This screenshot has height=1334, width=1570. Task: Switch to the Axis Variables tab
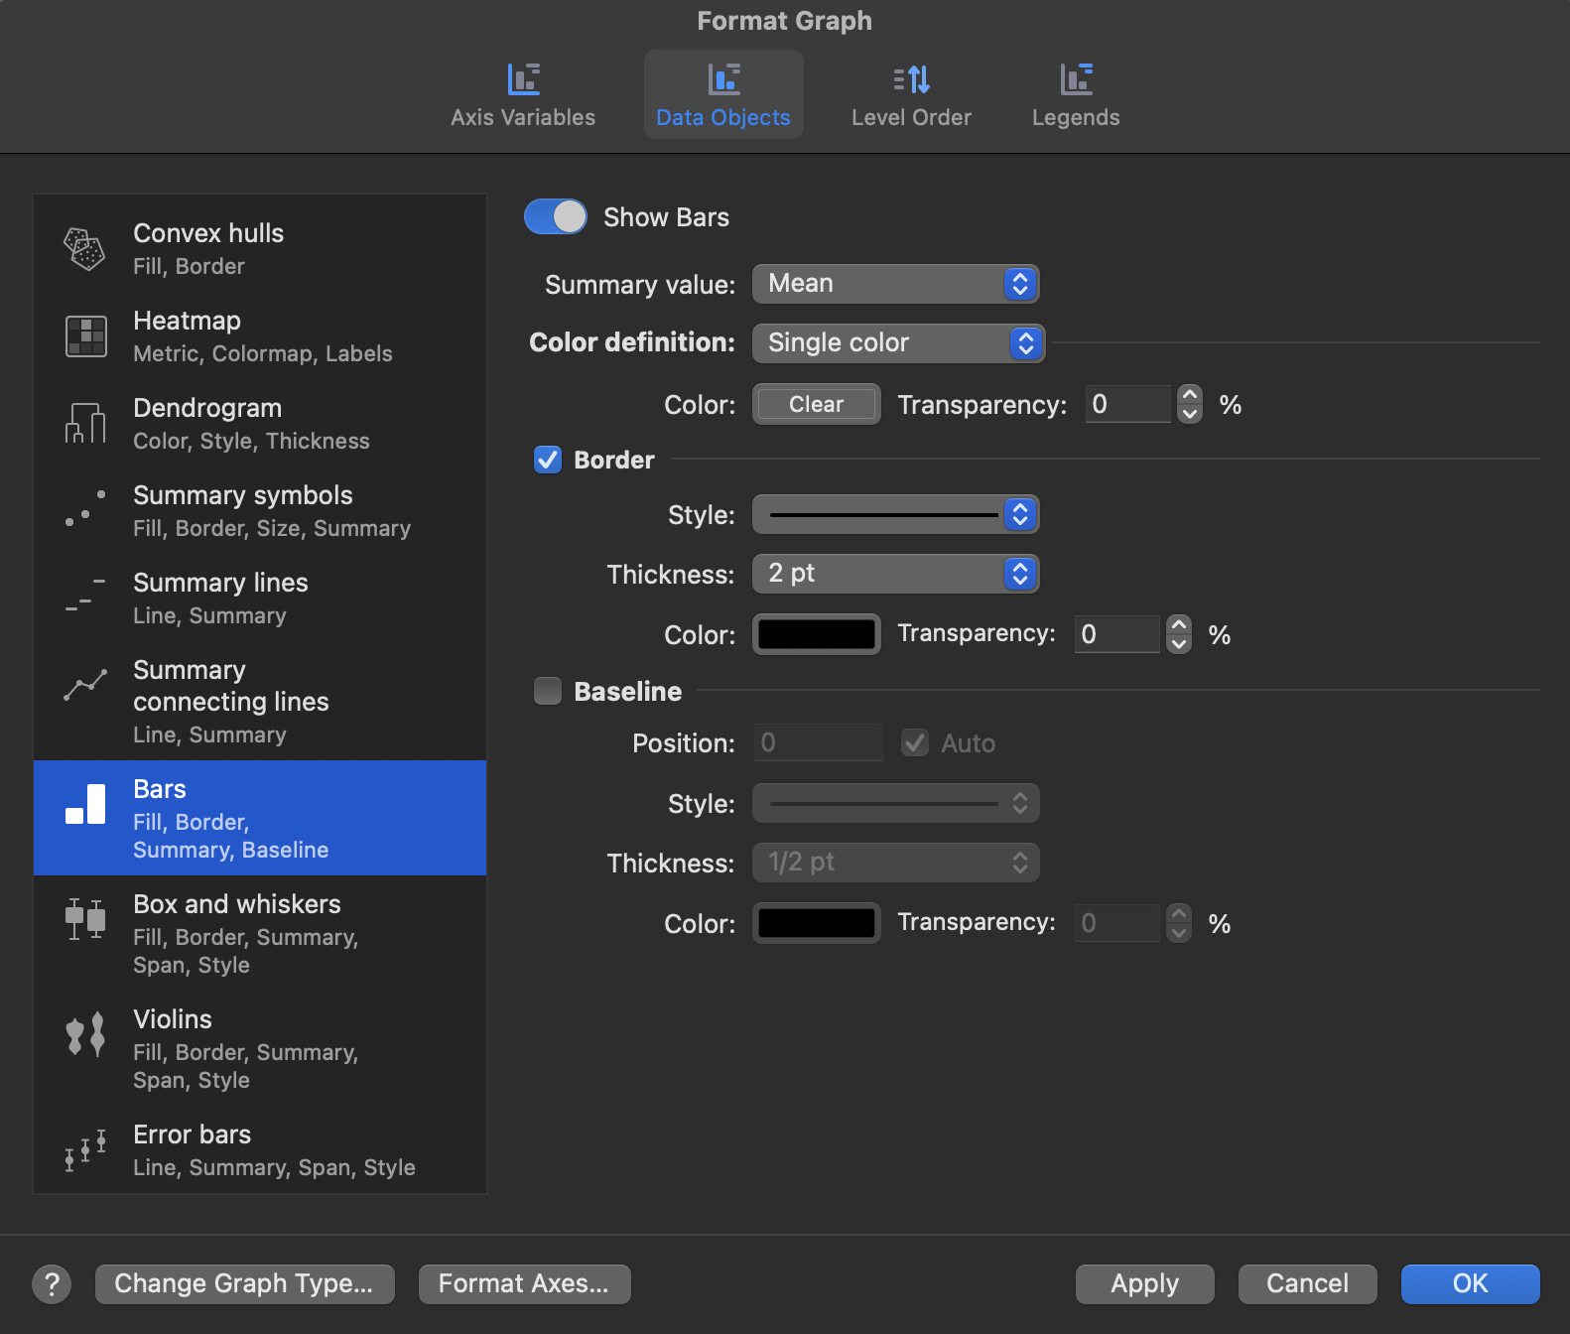coord(523,95)
